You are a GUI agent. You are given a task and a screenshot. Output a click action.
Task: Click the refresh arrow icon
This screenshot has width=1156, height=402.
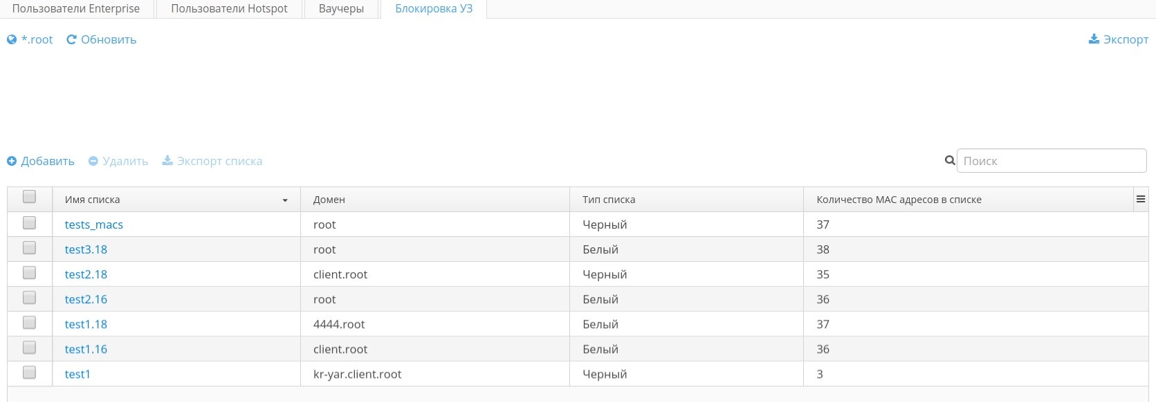pyautogui.click(x=71, y=40)
